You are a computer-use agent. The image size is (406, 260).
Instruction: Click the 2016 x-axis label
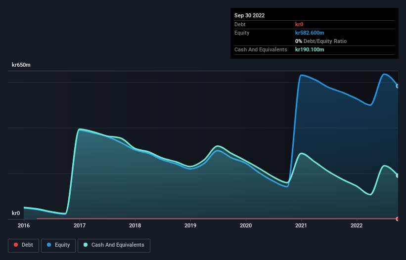pos(24,225)
